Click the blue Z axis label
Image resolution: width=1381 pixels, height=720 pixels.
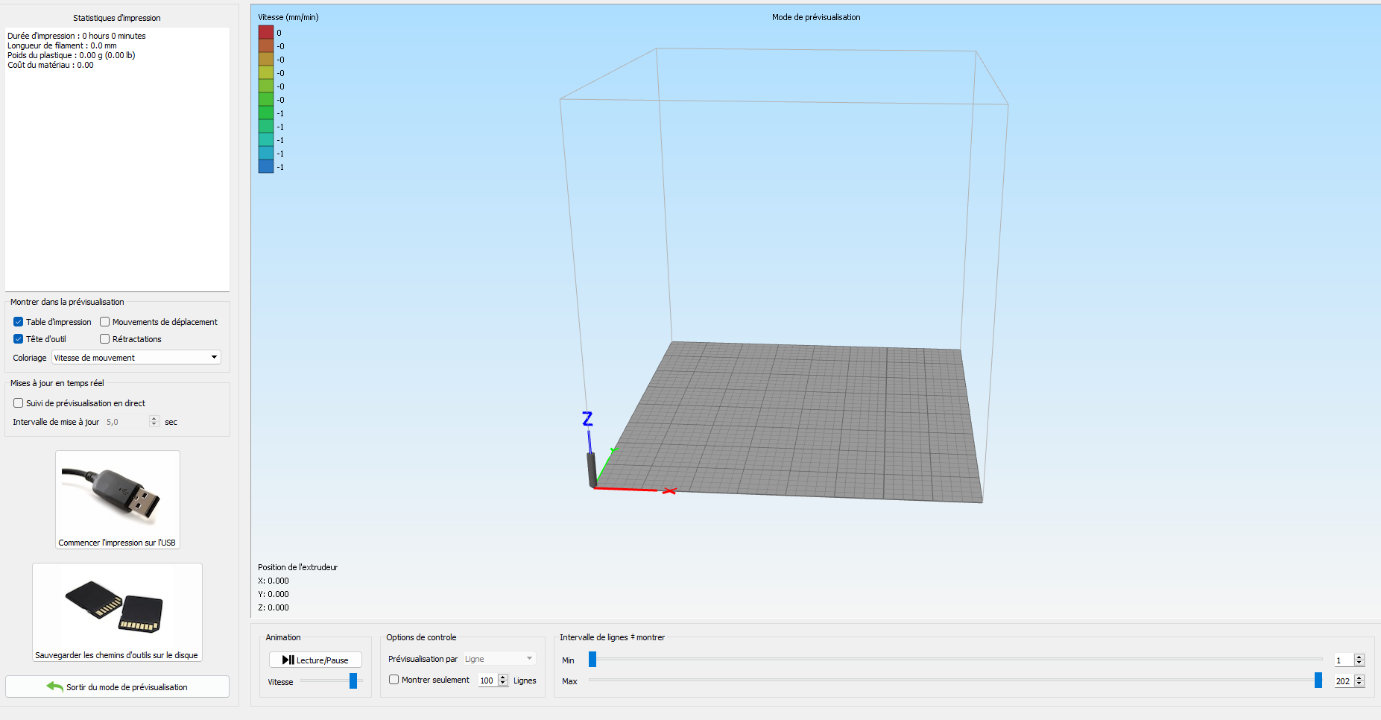pos(587,419)
